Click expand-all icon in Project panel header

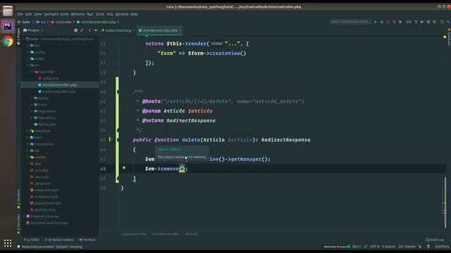(x=82, y=30)
